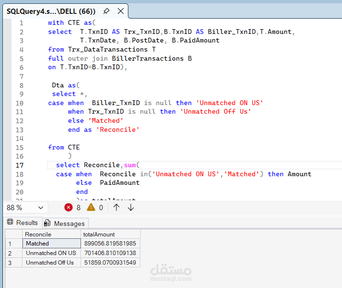Click 'BillerTransactions' on line 5

pyautogui.click(x=148, y=59)
